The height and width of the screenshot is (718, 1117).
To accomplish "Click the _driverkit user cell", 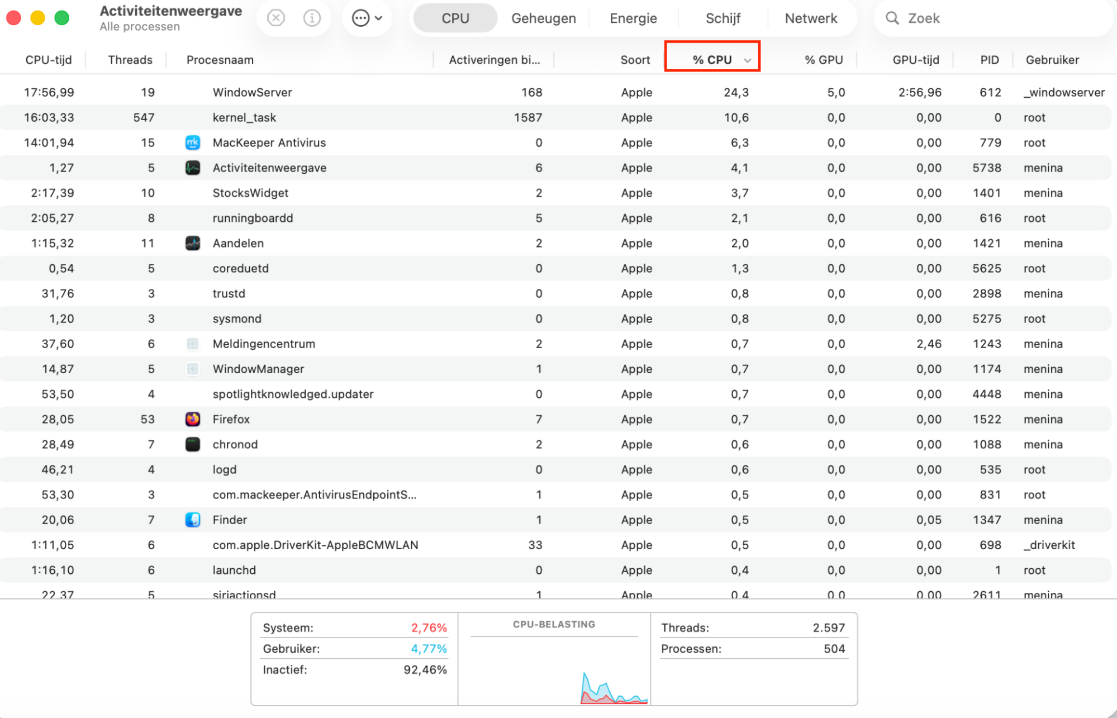I will 1049,545.
